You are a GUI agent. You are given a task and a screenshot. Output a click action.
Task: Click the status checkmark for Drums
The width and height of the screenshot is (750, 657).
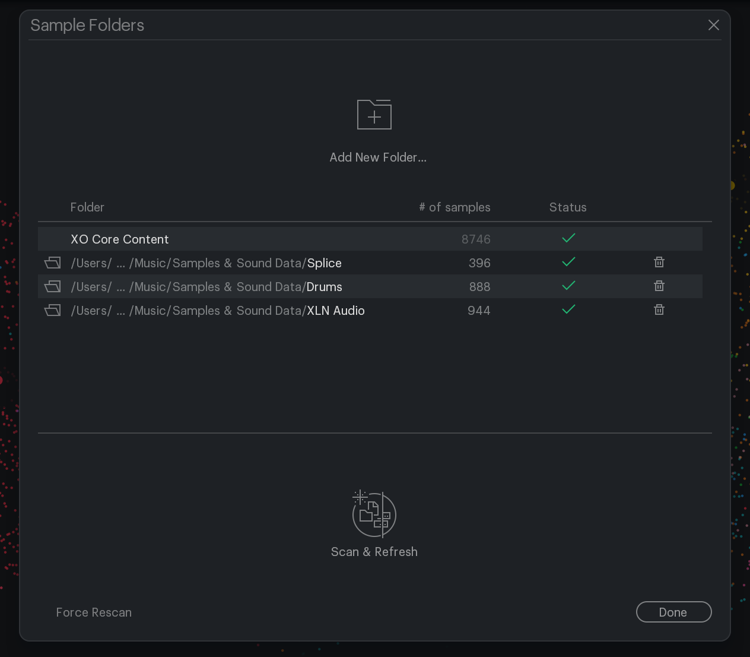568,286
